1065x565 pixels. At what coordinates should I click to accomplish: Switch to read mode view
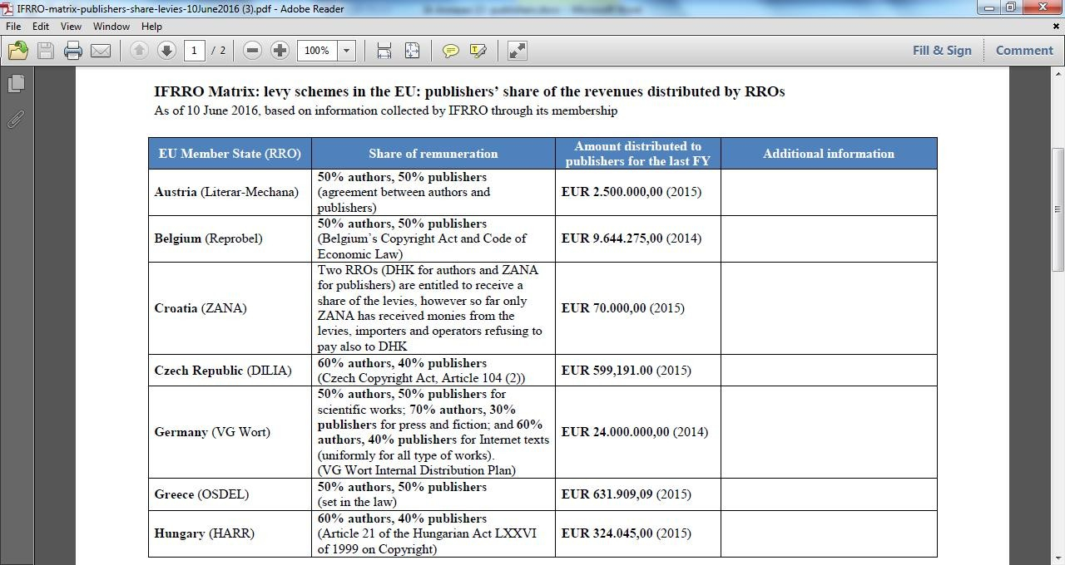click(x=517, y=51)
